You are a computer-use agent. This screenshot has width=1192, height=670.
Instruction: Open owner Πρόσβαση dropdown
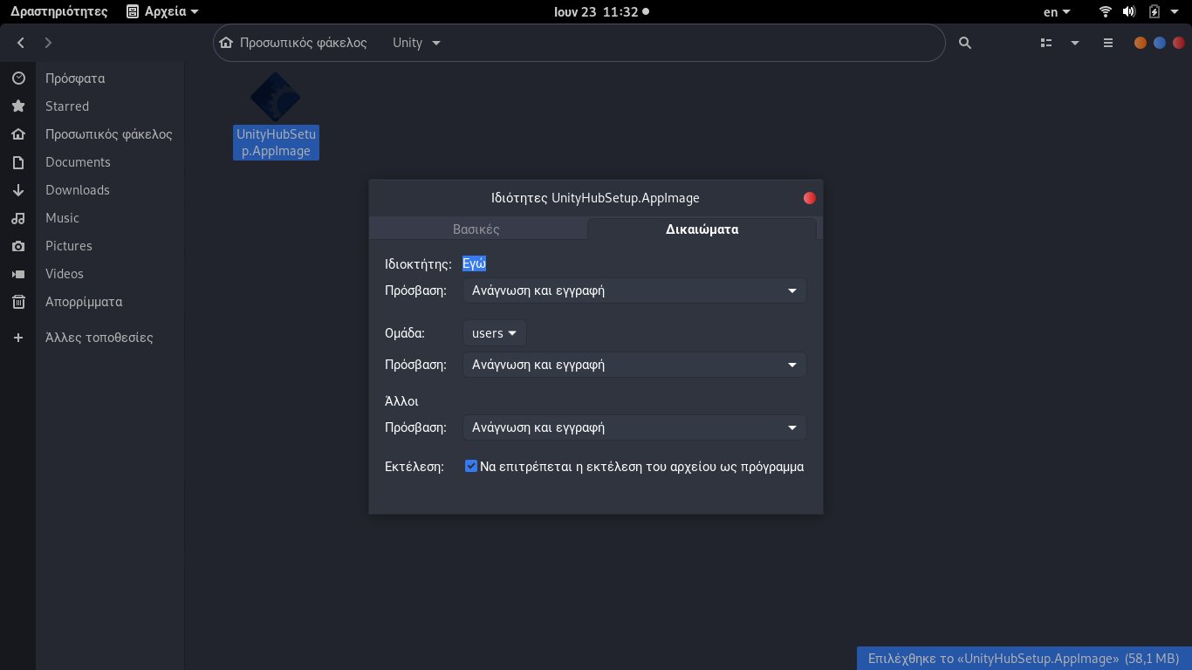[x=634, y=291]
